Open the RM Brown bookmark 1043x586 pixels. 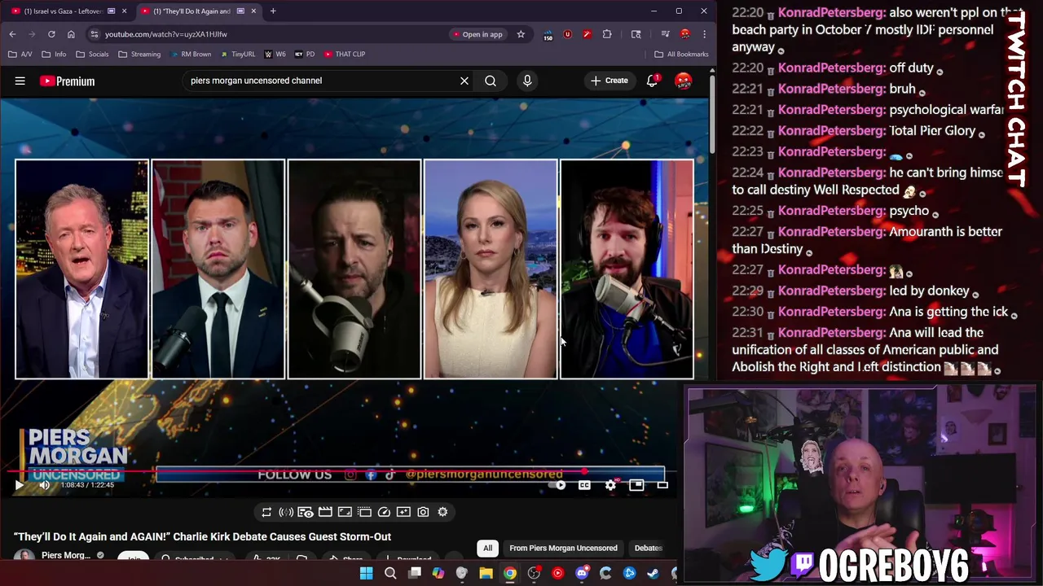tap(190, 54)
